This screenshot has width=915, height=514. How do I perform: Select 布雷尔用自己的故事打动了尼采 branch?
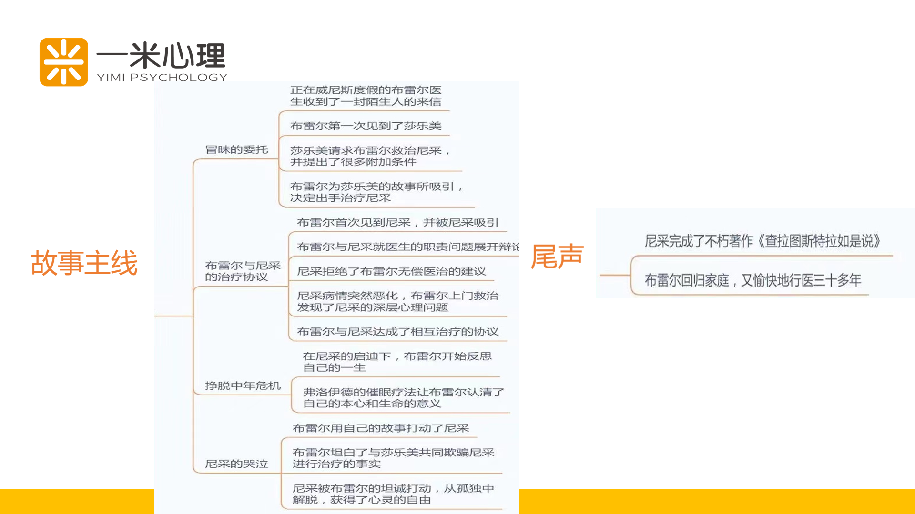(381, 428)
